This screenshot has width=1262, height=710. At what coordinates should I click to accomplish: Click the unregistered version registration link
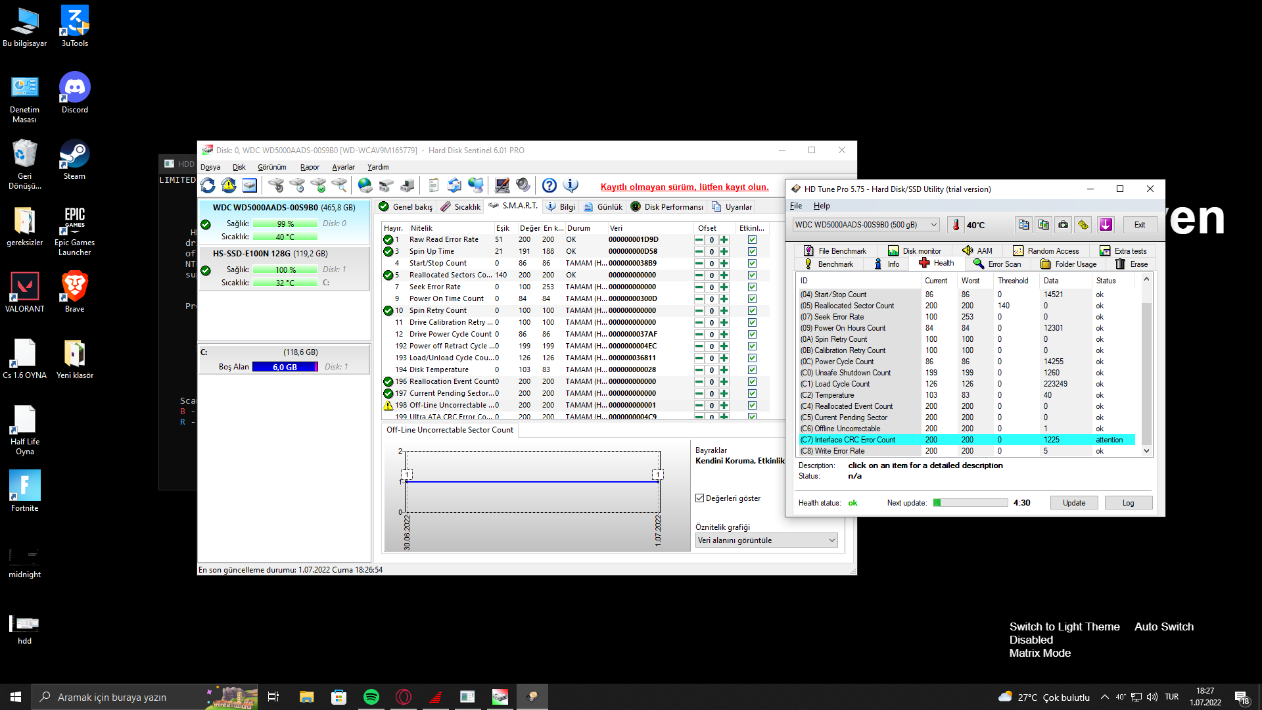click(x=684, y=187)
